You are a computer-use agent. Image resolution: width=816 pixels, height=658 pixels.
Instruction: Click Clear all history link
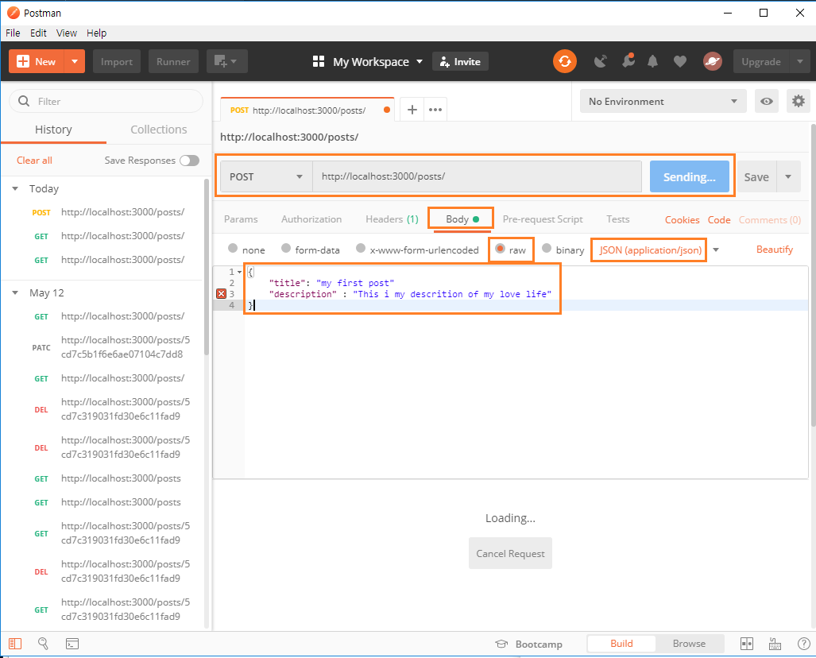tap(34, 161)
